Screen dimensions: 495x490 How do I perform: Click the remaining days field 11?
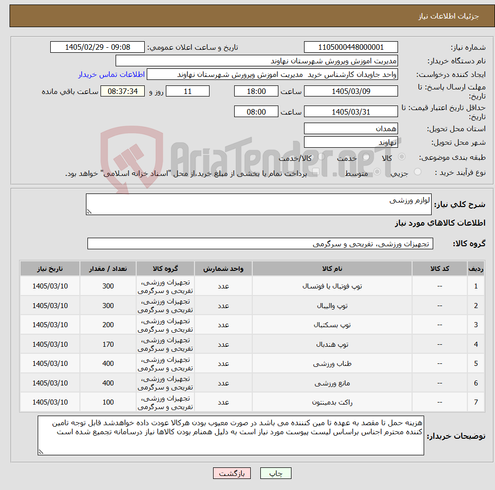[187, 91]
